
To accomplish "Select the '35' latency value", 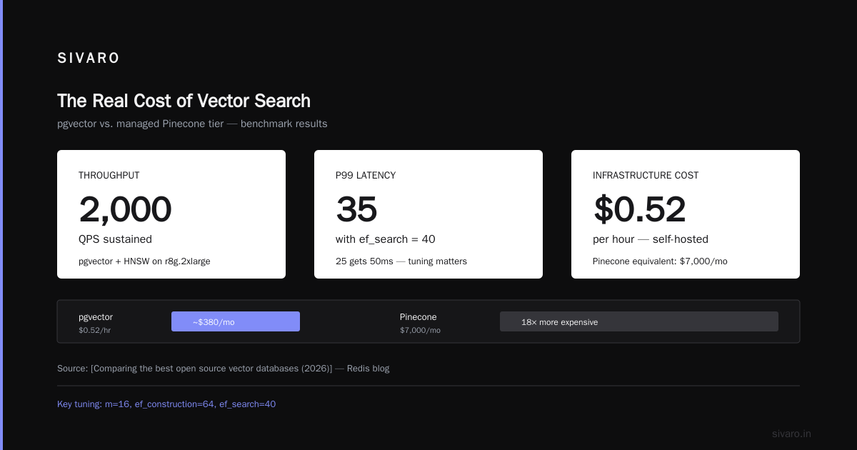I will tap(356, 209).
